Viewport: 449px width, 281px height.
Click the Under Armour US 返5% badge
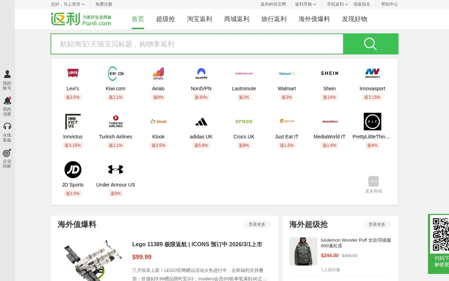tap(115, 194)
